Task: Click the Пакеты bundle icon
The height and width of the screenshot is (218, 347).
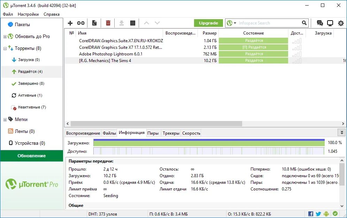Action: point(10,24)
